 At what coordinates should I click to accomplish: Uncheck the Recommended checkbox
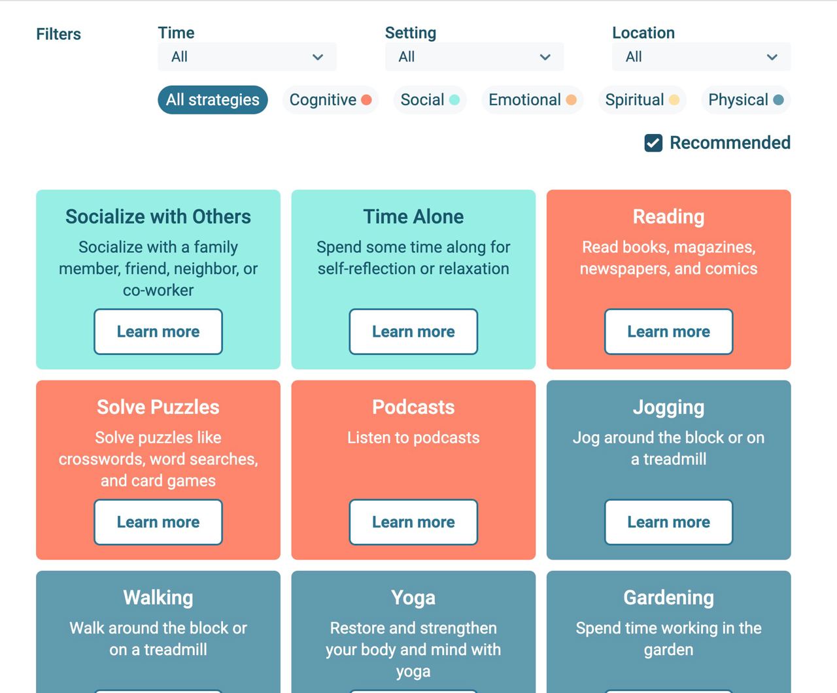point(653,143)
